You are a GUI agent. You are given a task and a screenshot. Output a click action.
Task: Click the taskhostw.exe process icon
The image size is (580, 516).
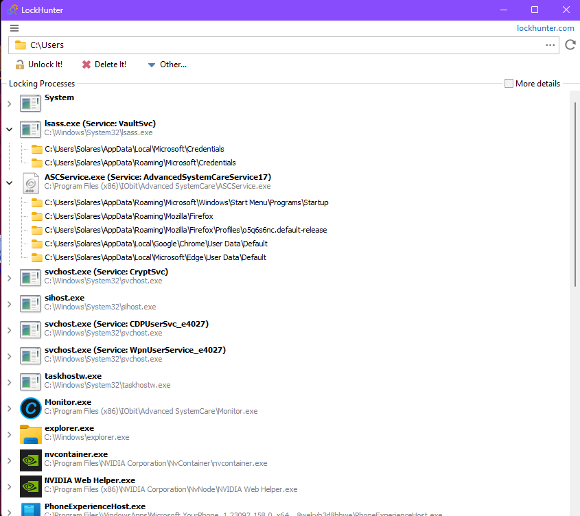(x=30, y=382)
